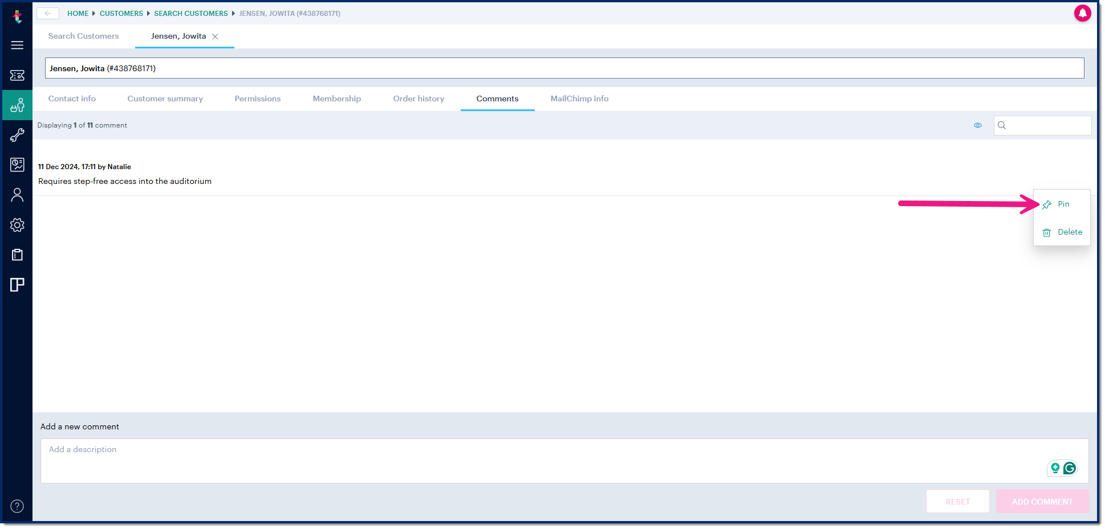Image resolution: width=1105 pixels, height=529 pixels.
Task: Open the hamburger navigation menu
Action: click(17, 45)
